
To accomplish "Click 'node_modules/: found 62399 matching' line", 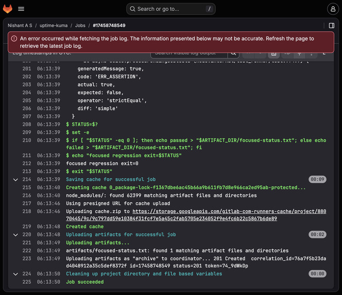I will pos(161,196).
